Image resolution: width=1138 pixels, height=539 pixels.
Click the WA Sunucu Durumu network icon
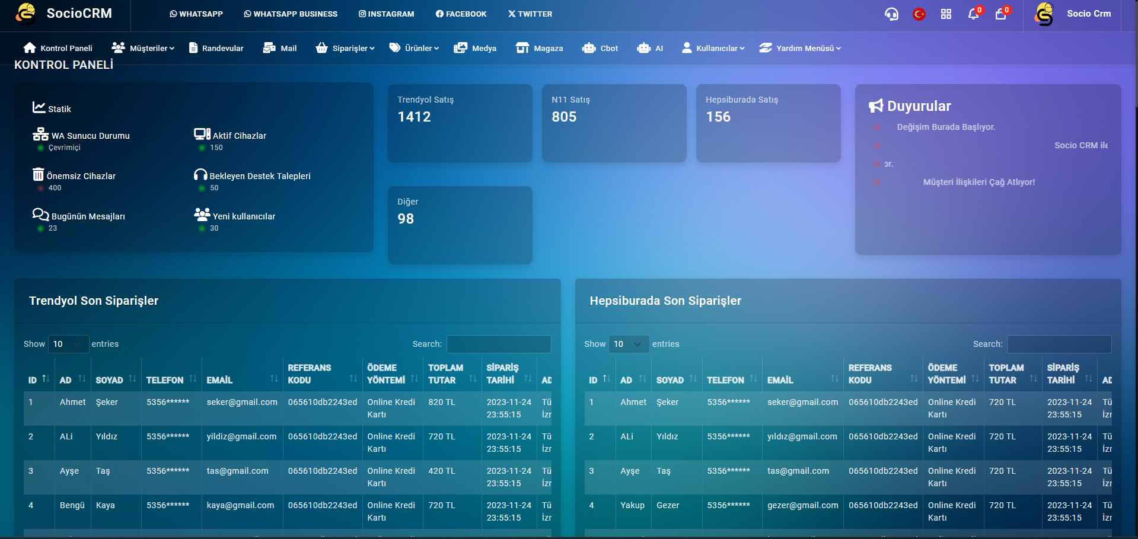click(x=41, y=134)
